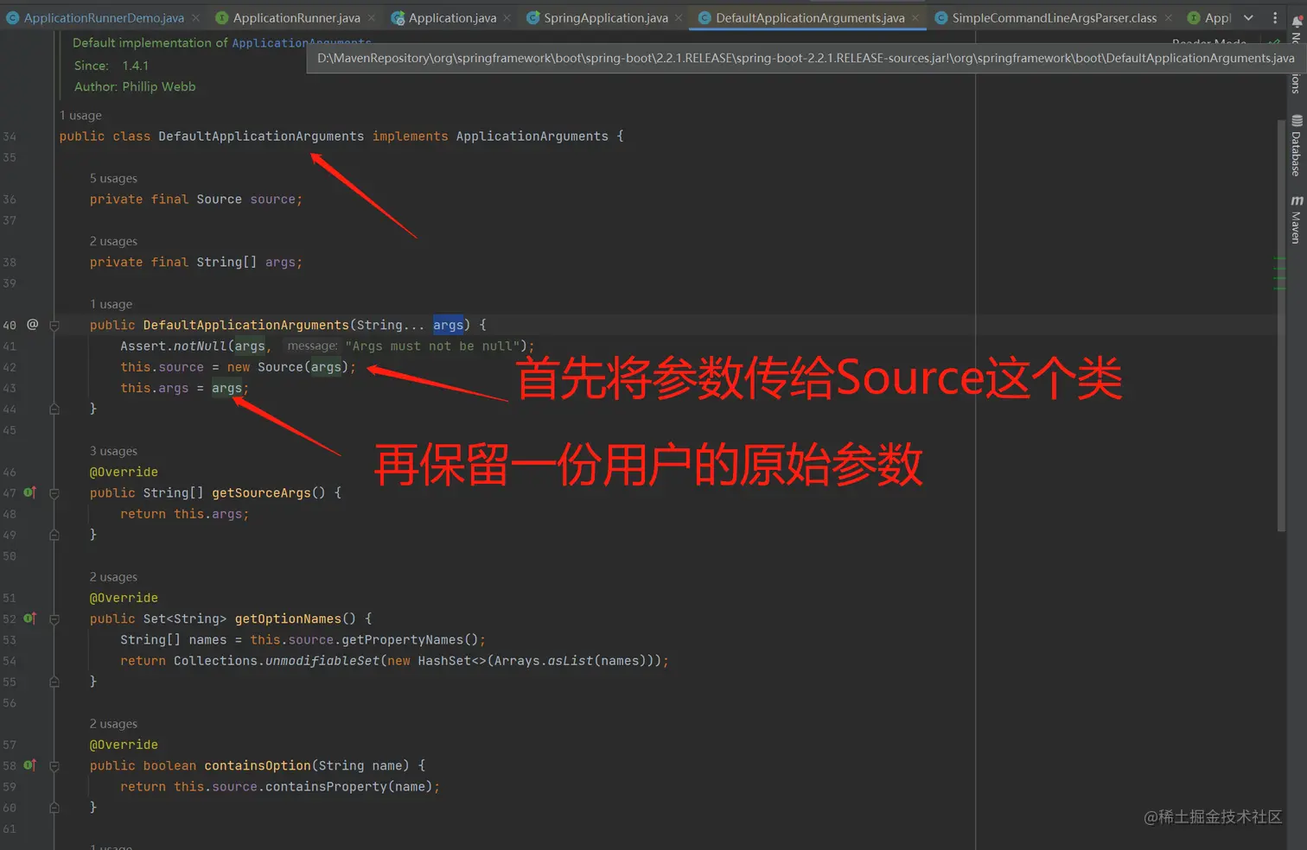1307x850 pixels.
Task: Click the class icon on Application.java tab
Action: (398, 16)
